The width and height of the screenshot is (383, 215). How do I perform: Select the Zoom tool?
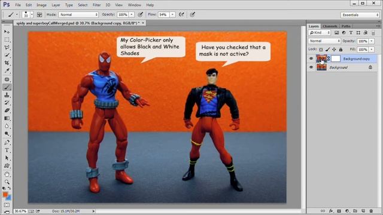click(7, 182)
